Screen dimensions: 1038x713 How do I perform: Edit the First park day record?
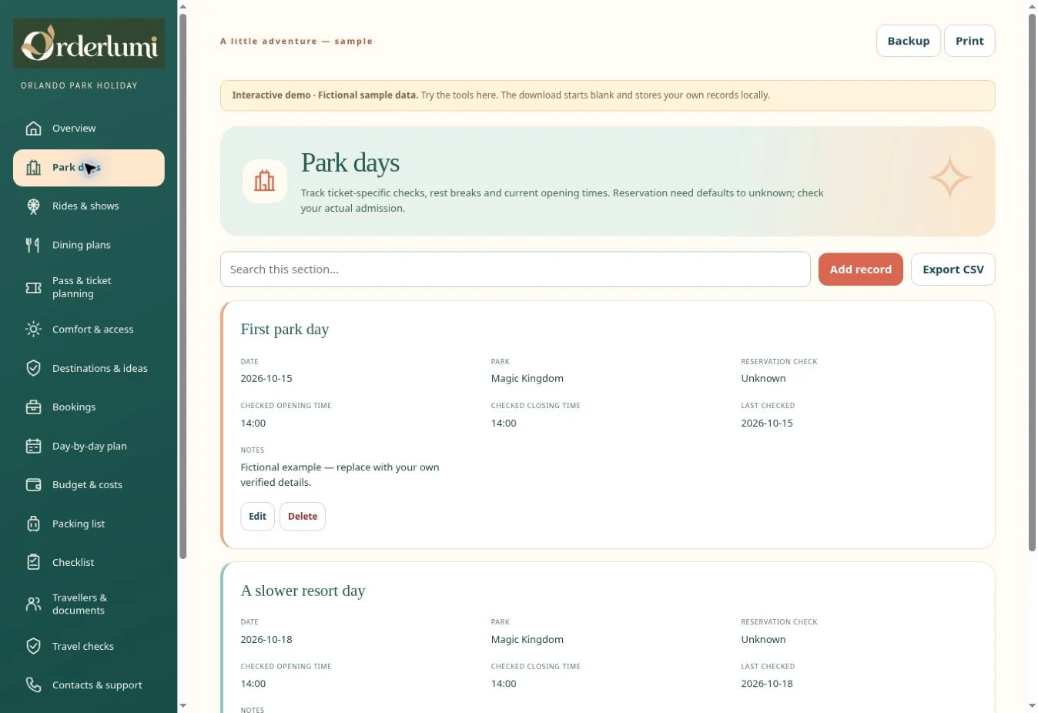tap(257, 517)
